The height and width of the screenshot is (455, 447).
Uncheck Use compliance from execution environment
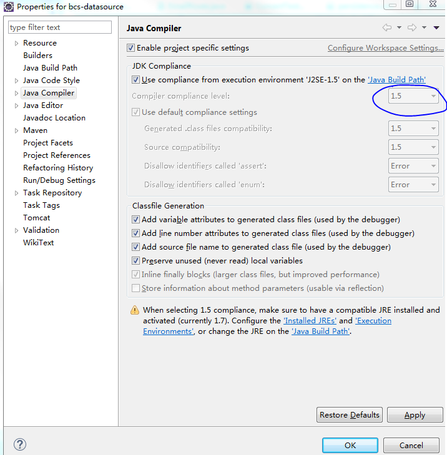pyautogui.click(x=135, y=79)
